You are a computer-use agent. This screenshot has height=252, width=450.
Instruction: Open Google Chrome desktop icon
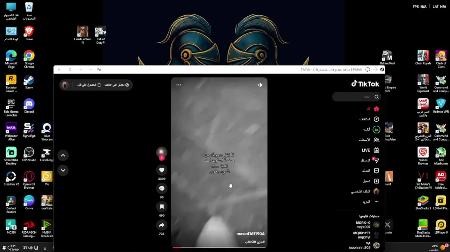coord(29,59)
